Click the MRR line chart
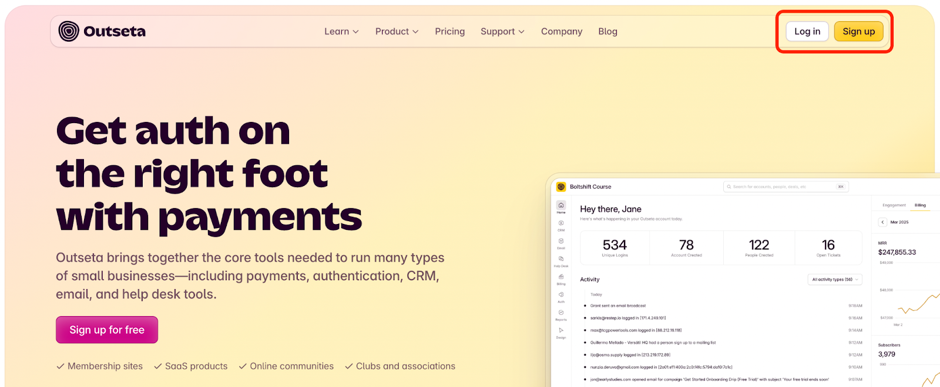This screenshot has width=940, height=387. click(x=918, y=303)
